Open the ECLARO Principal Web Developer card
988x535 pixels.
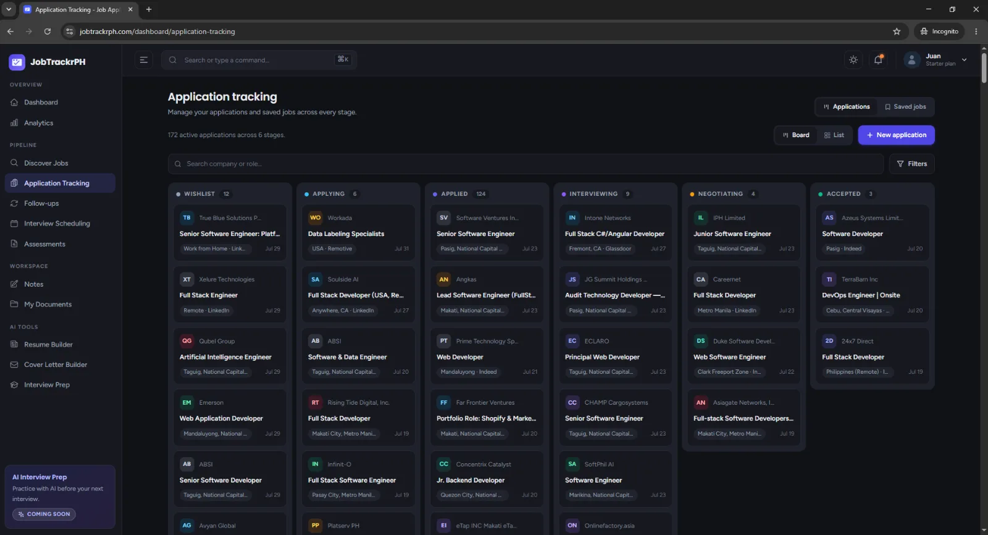[x=615, y=356]
